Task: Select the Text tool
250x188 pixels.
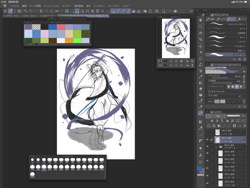Action: pos(201,155)
